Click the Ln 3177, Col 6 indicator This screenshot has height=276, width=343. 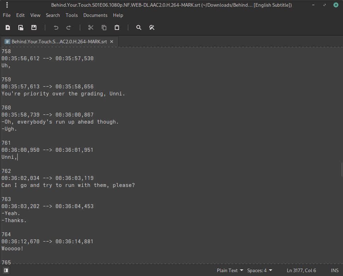click(x=301, y=270)
